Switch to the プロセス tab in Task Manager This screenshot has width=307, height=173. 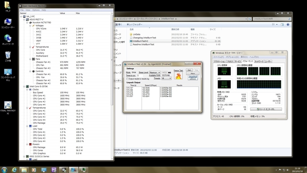point(230,62)
